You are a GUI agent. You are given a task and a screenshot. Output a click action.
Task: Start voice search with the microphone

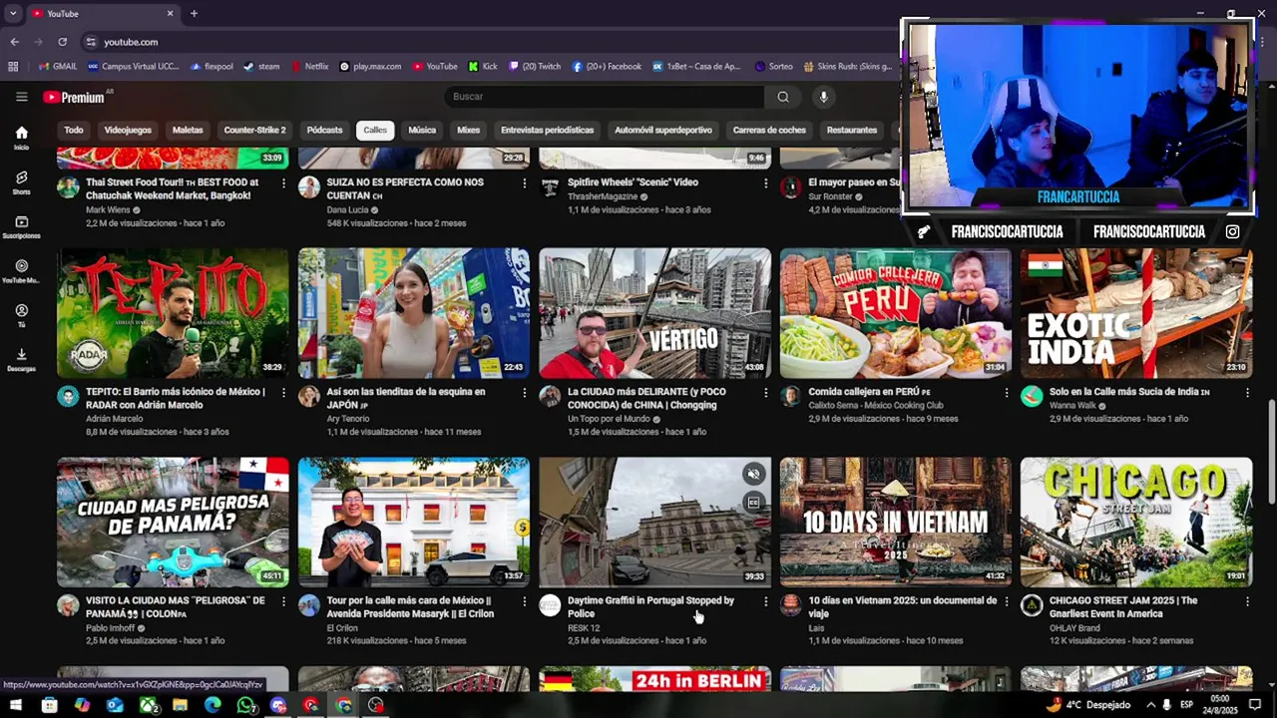pos(823,97)
